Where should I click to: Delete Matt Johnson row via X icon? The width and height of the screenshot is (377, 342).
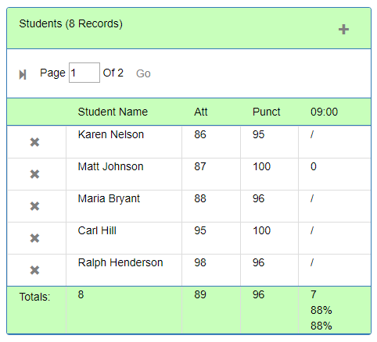[x=34, y=174]
